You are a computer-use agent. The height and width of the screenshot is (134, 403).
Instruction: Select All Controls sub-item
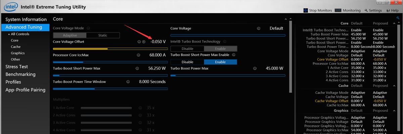(20, 34)
